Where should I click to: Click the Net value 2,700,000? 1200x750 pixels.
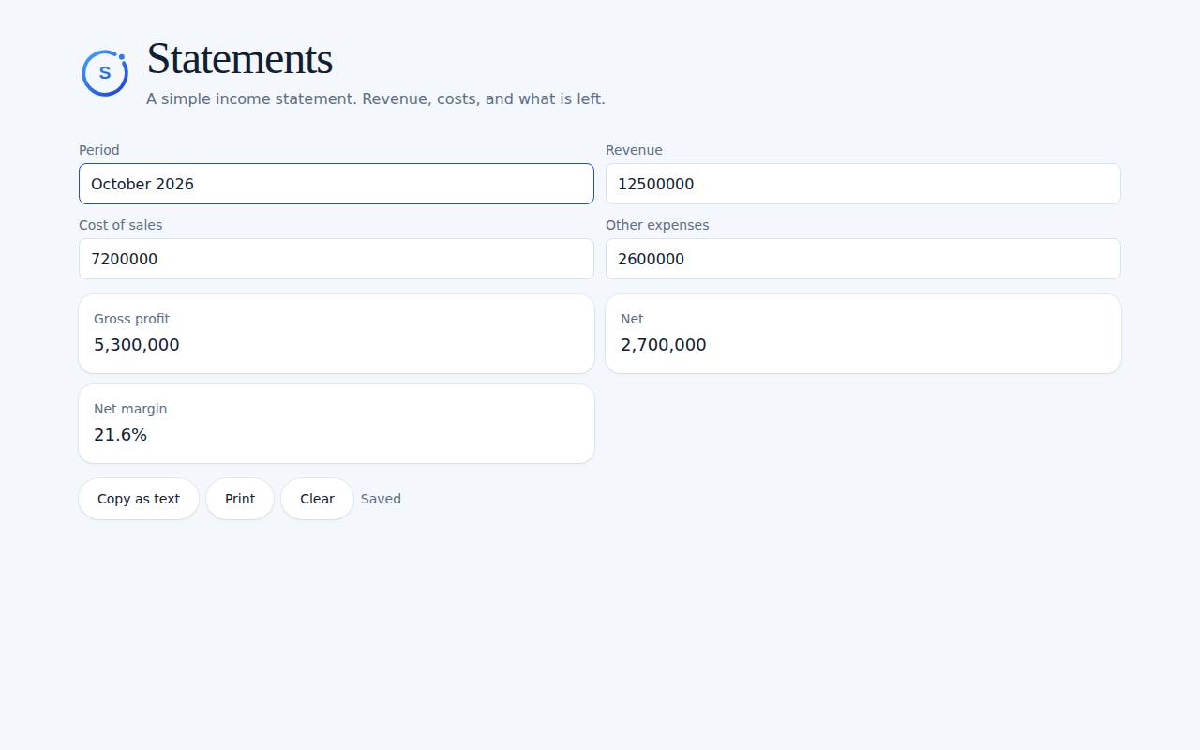tap(664, 345)
